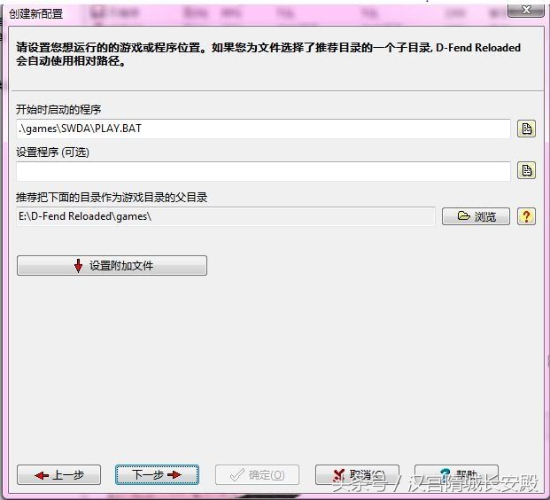Click the 浏览 browse folder button

tap(476, 216)
